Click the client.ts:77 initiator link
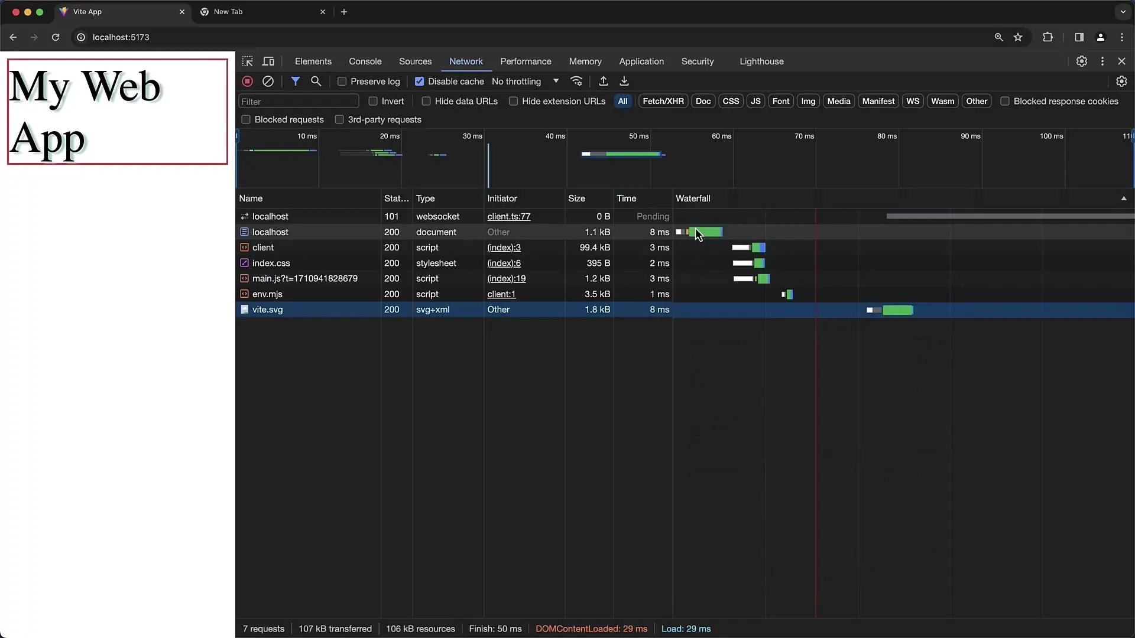The height and width of the screenshot is (638, 1135). (x=508, y=217)
